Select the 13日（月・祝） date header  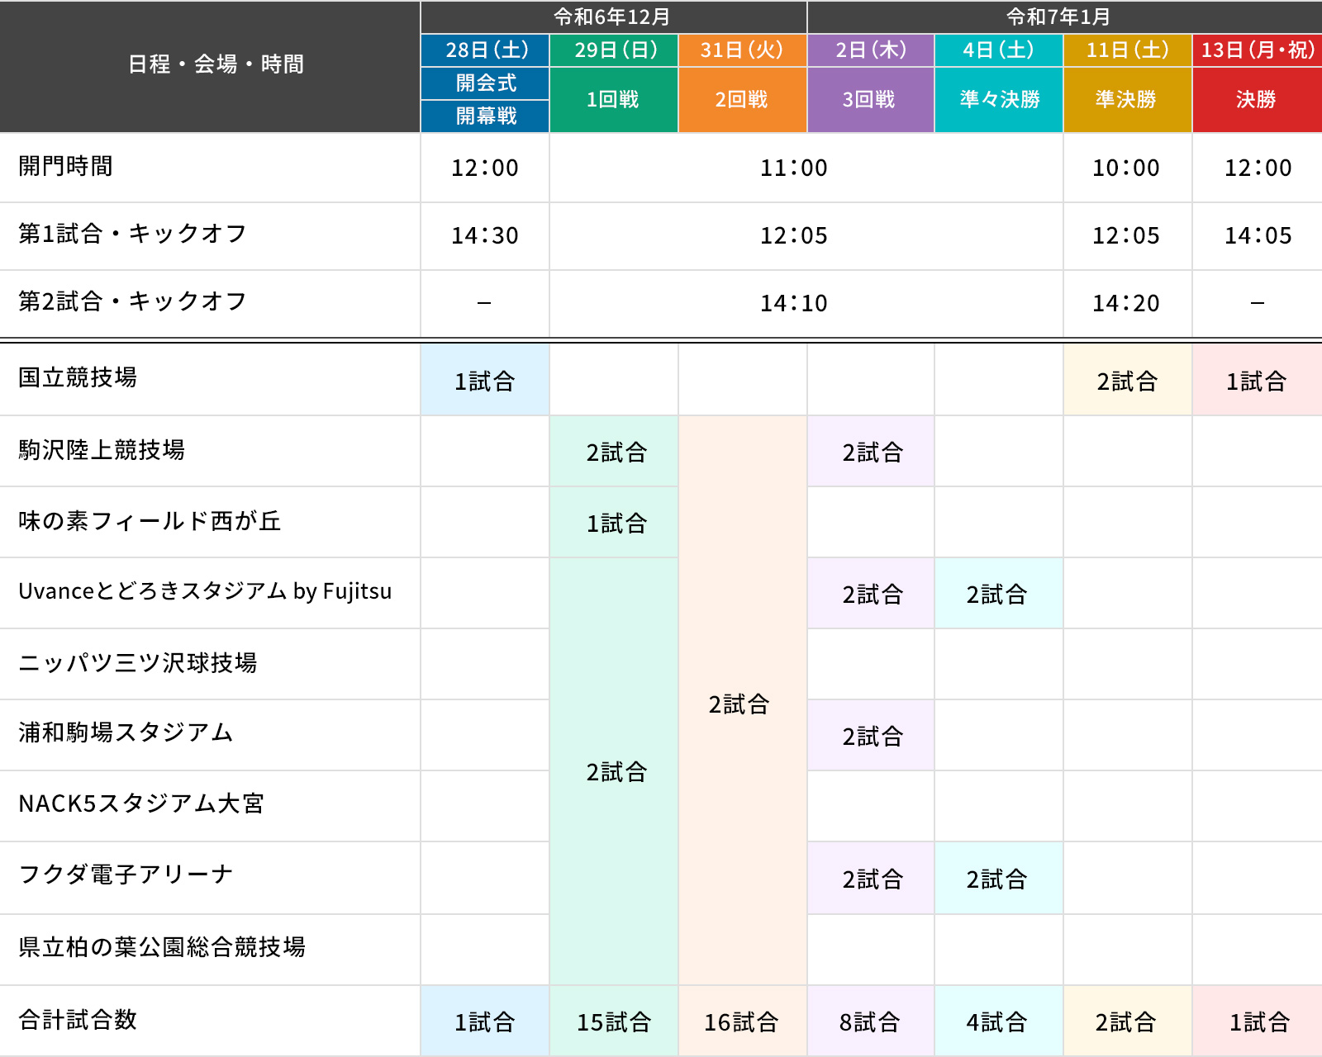tap(1256, 50)
